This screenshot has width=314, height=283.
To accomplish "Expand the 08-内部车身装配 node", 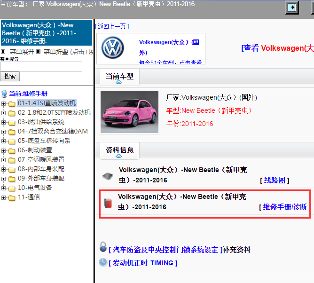I will 3,169.
